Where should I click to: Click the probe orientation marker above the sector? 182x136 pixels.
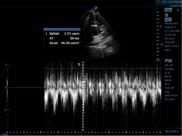(x=96, y=8)
